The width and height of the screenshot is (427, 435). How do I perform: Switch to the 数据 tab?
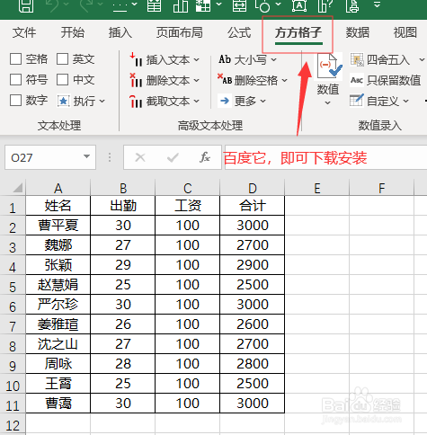point(358,32)
